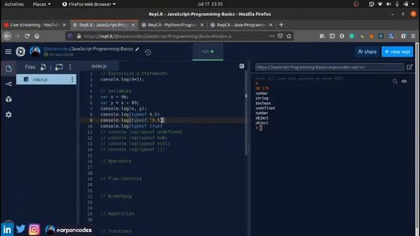Open the Repl.it hamburger menu
Viewport: 420px width, 236px height.
point(9,52)
